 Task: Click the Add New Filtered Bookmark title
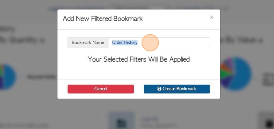(x=103, y=19)
